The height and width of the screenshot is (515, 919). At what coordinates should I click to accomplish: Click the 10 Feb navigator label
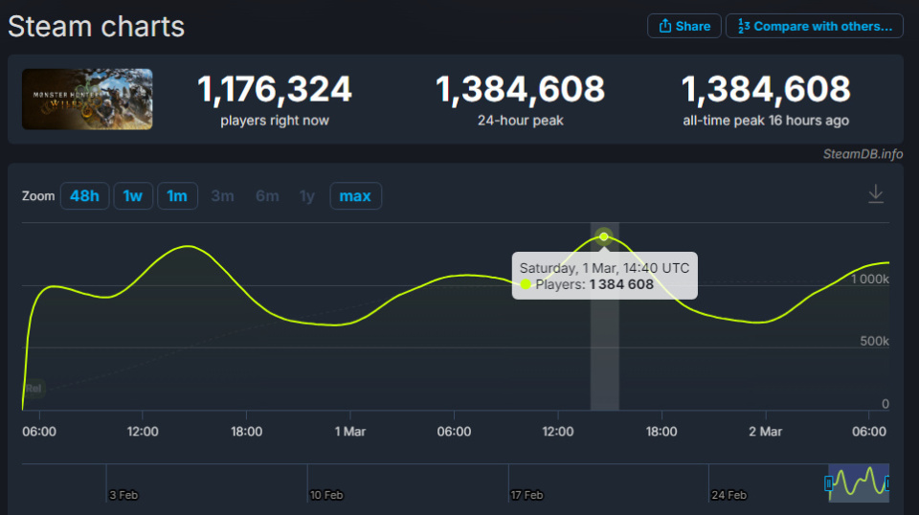(x=325, y=495)
